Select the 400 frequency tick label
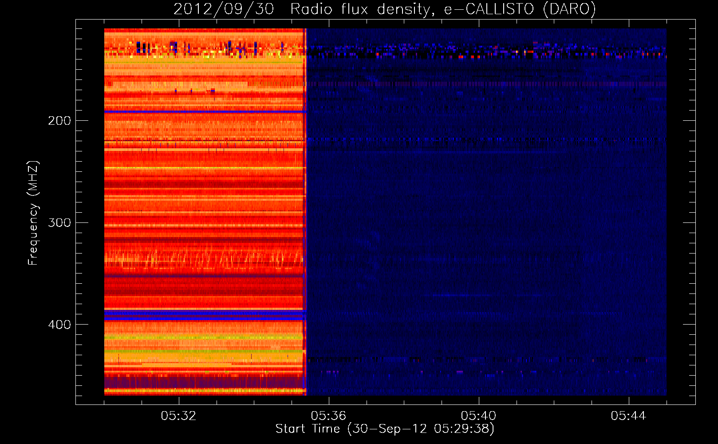718x444 pixels. (x=59, y=325)
